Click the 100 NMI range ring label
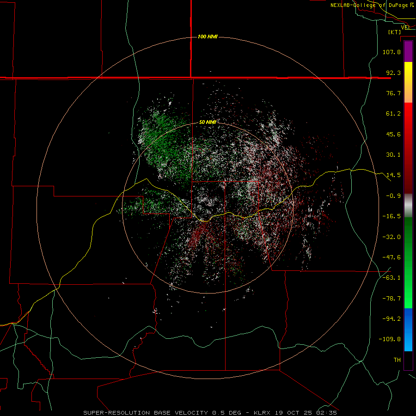 tap(208, 37)
